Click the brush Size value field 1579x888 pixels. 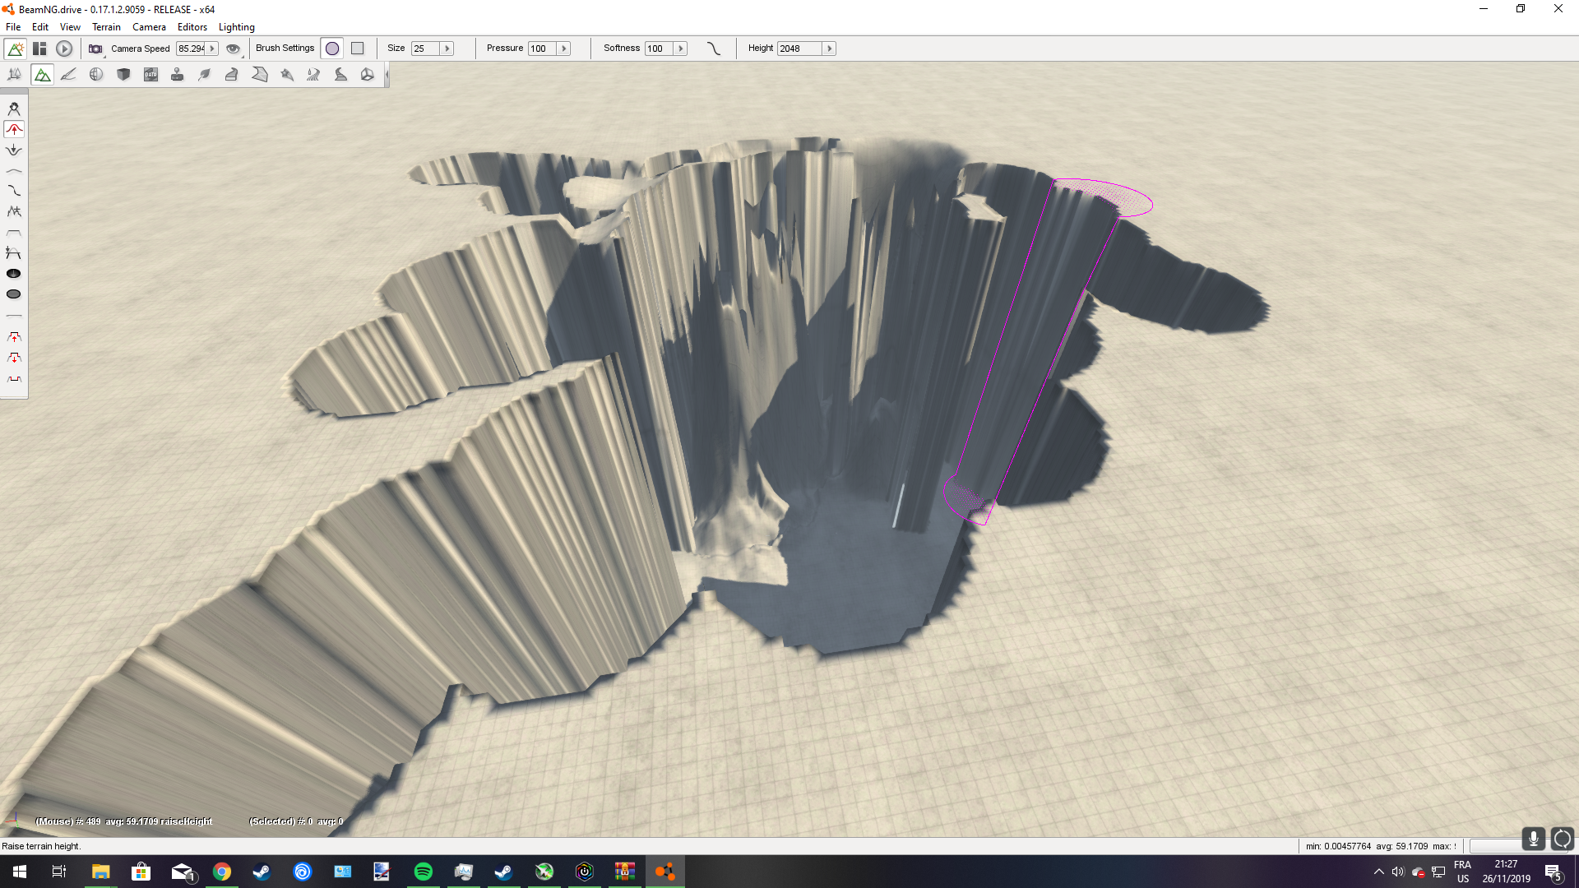426,49
